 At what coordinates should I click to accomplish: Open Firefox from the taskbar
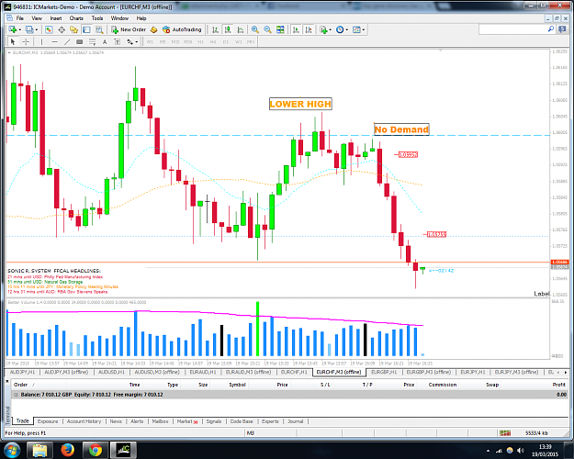[68, 450]
